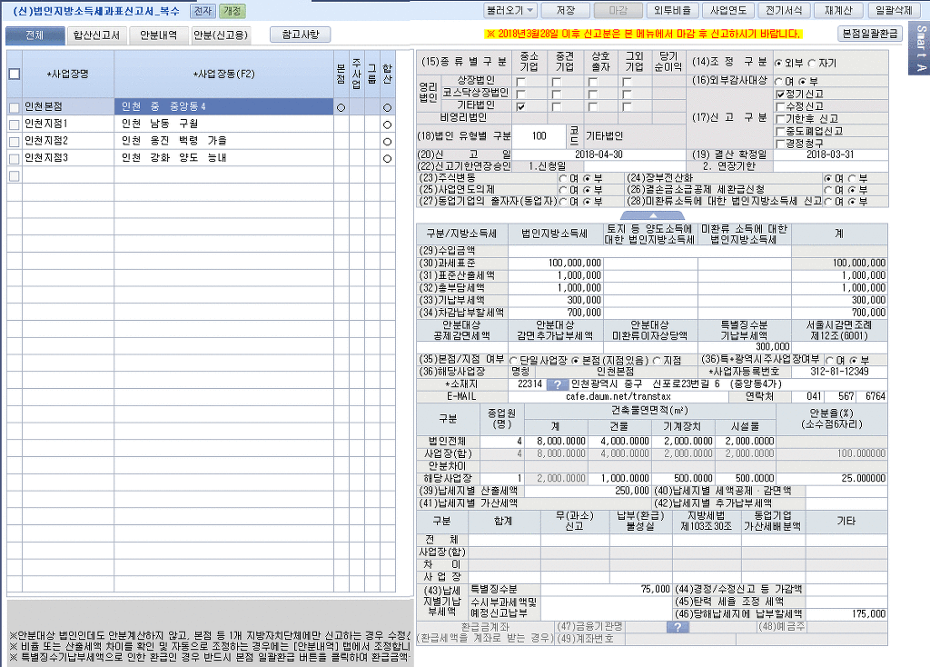Select 부 for 장부전산화
930x667 pixels.
[852, 178]
